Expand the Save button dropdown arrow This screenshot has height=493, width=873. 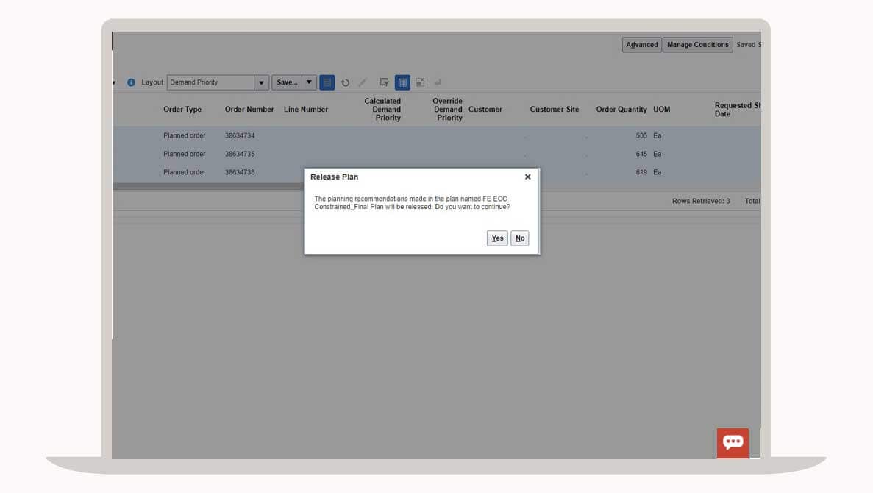point(310,82)
